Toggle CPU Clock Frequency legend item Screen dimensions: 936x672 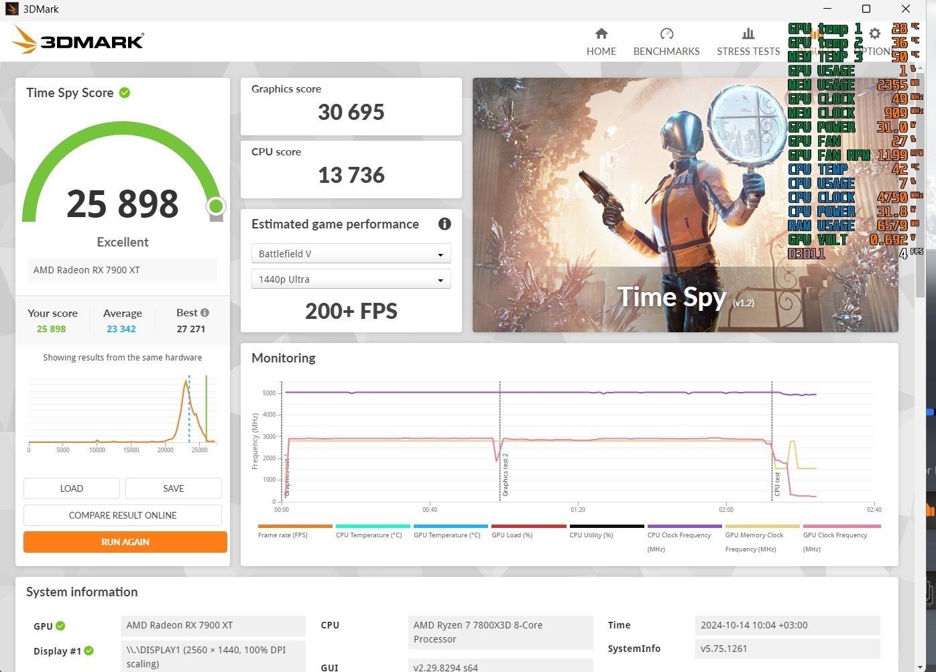click(x=685, y=539)
